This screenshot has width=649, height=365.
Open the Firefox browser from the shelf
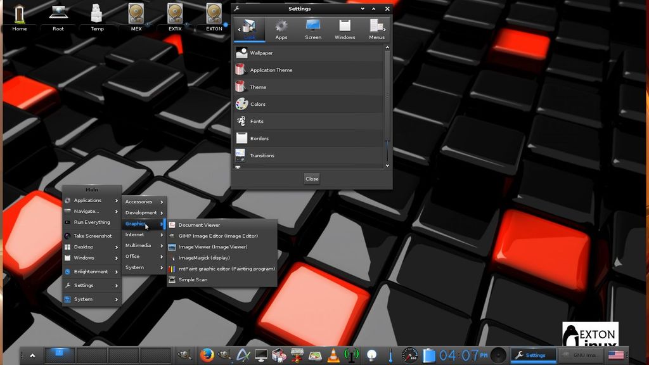[207, 355]
